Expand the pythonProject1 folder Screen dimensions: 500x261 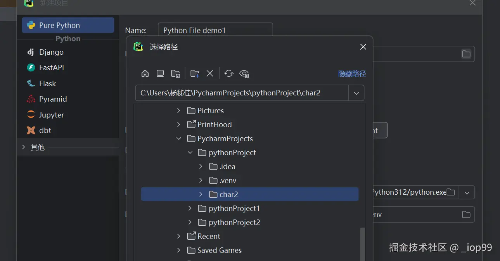190,208
